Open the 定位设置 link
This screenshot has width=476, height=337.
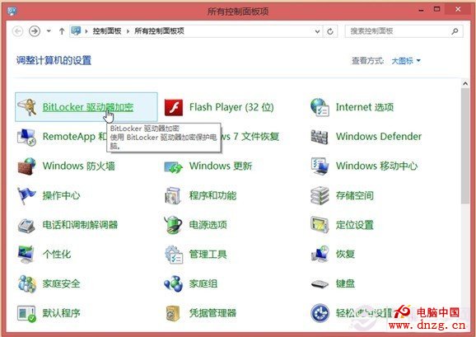[355, 225]
